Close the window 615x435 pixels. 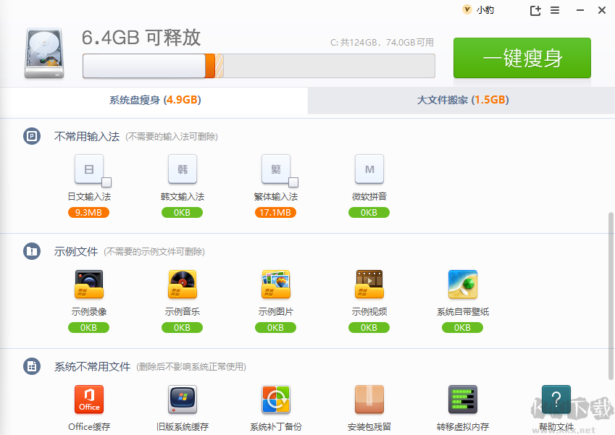(x=602, y=10)
